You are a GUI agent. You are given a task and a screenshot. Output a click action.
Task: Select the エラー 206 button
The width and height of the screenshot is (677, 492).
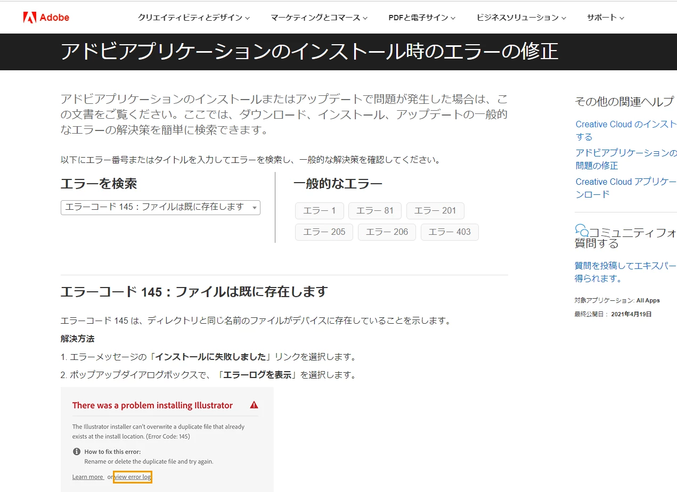pos(387,232)
